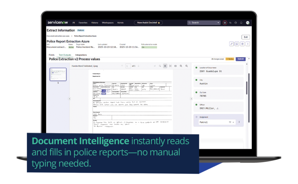This screenshot has width=298, height=184.
Task: Click the Submit button
Action: click(240, 59)
